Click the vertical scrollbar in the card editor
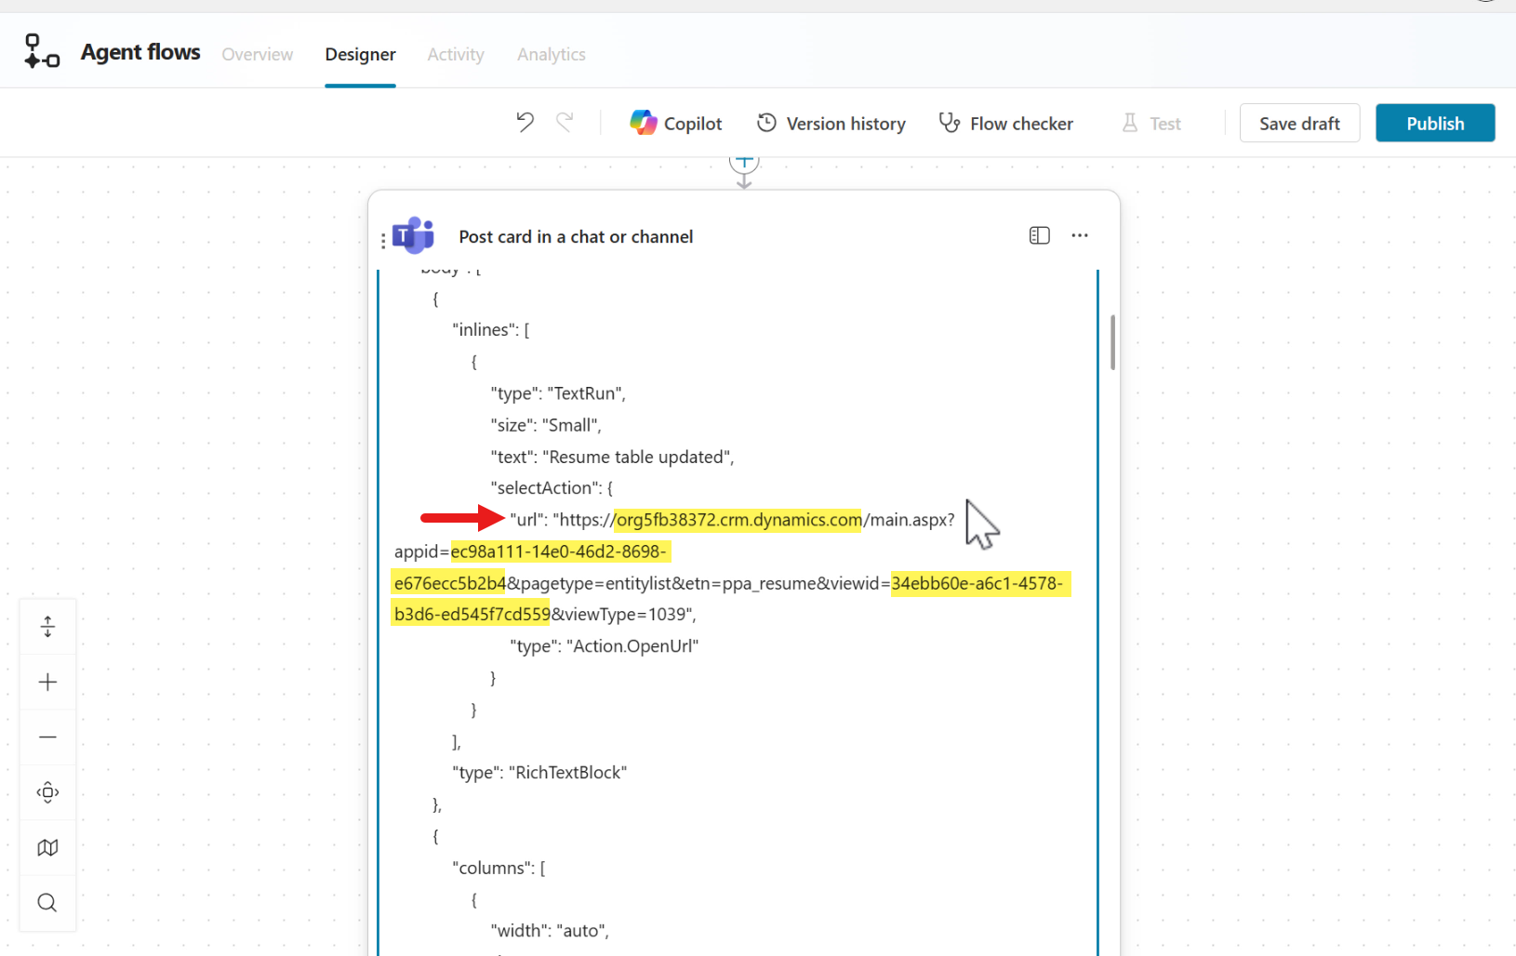The height and width of the screenshot is (956, 1516). point(1112,342)
